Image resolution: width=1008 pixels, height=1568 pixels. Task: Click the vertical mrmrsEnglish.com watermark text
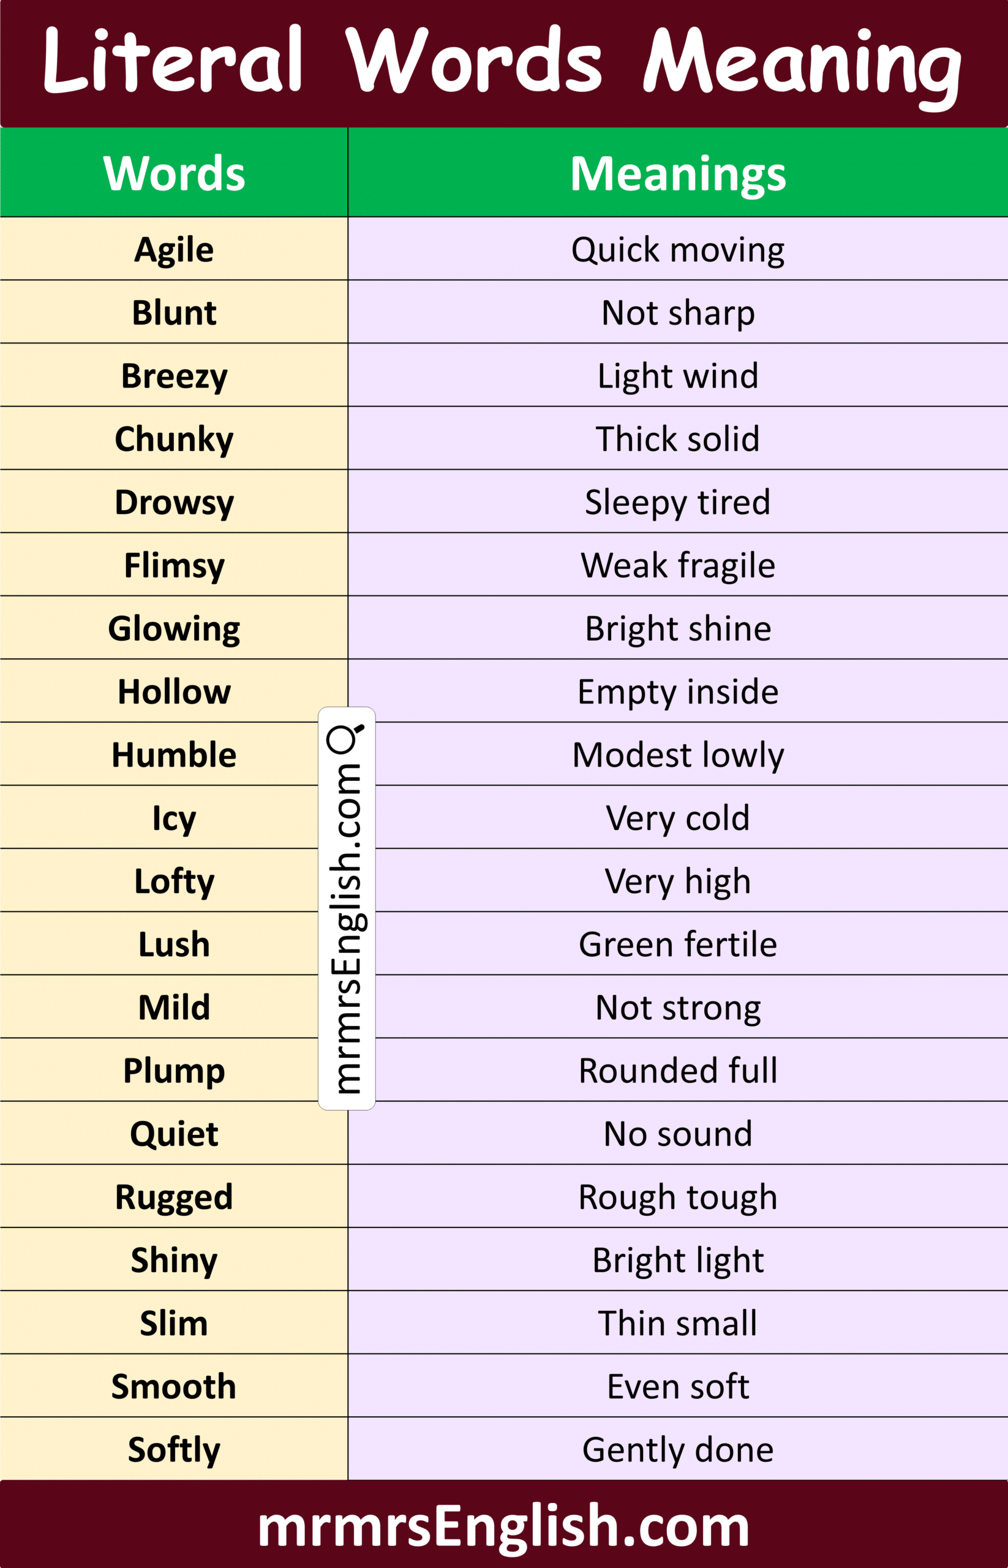[x=346, y=929]
